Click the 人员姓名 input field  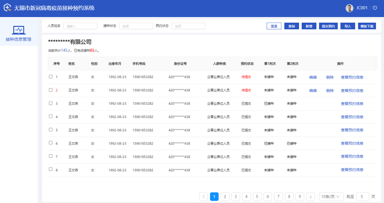click(80, 26)
